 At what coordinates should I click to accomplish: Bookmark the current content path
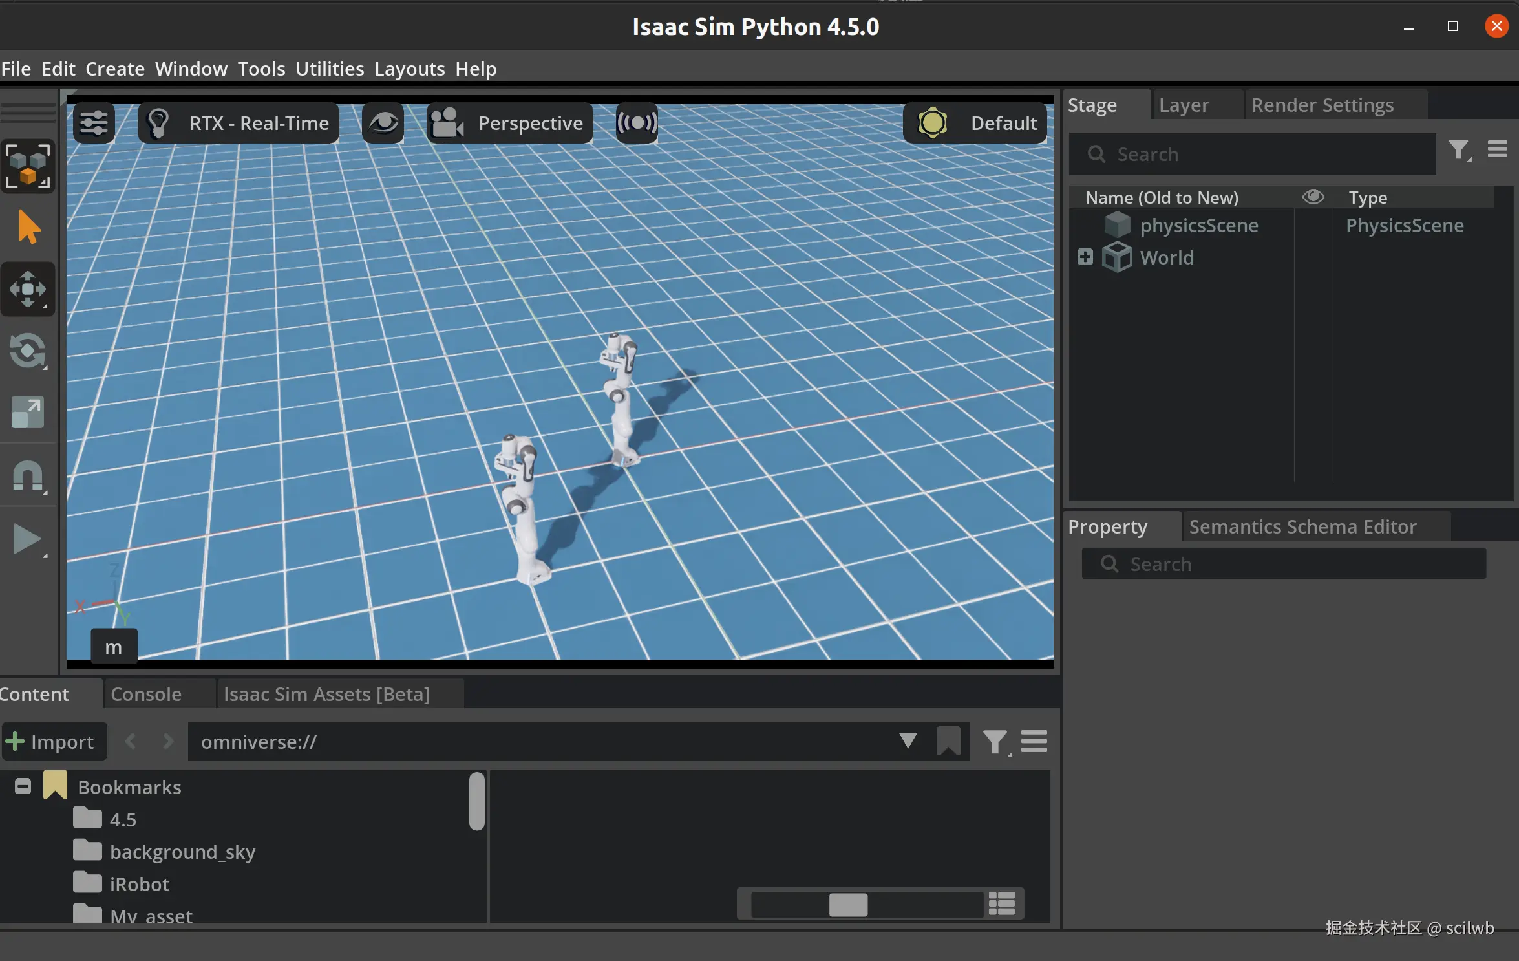[x=948, y=741]
